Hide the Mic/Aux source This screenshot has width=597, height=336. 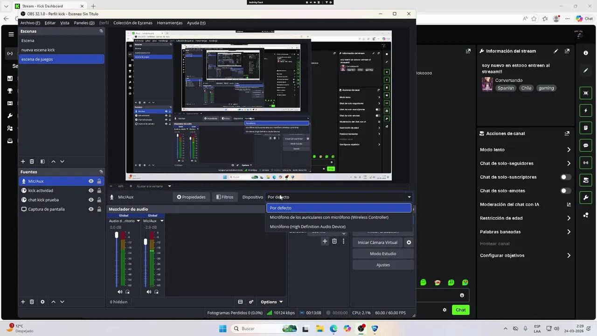click(91, 181)
